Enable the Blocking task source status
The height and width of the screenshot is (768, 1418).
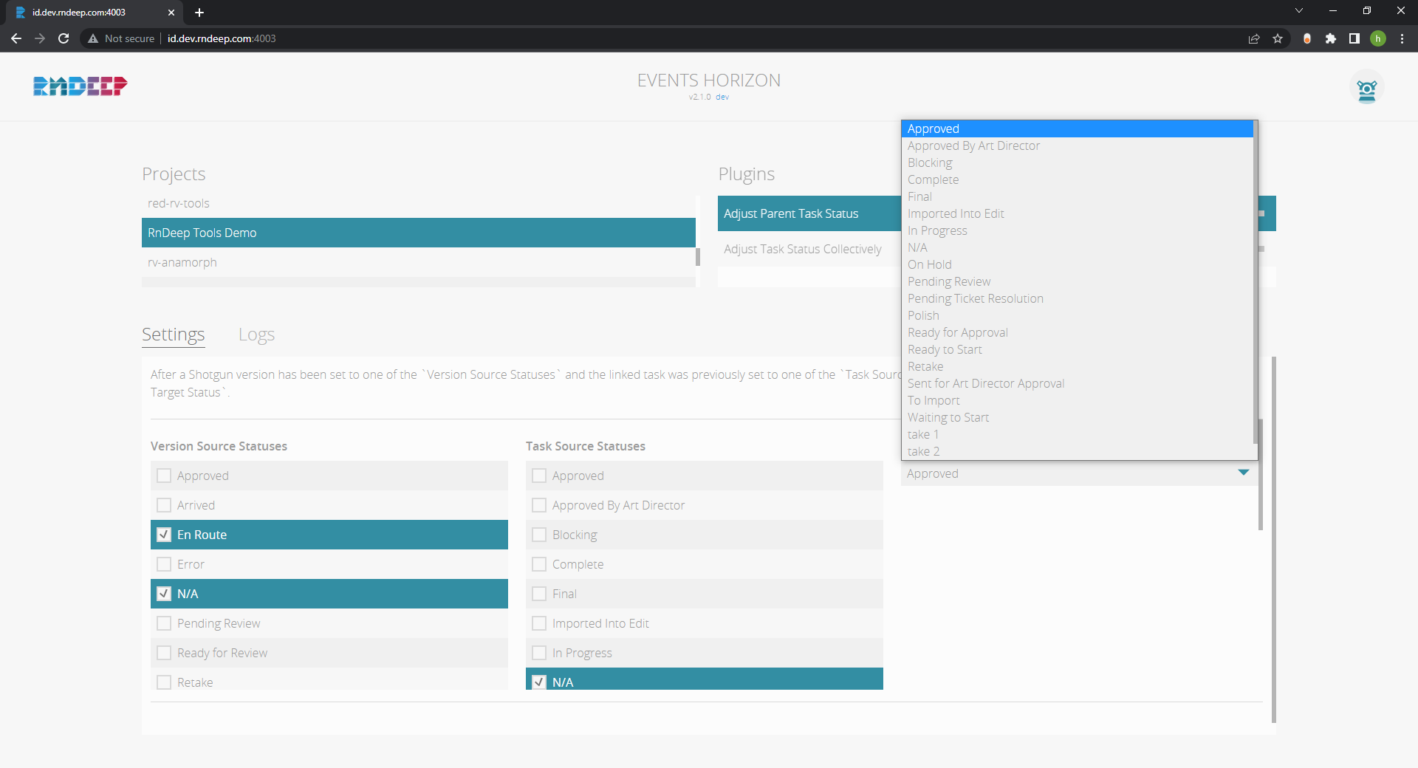click(x=539, y=535)
